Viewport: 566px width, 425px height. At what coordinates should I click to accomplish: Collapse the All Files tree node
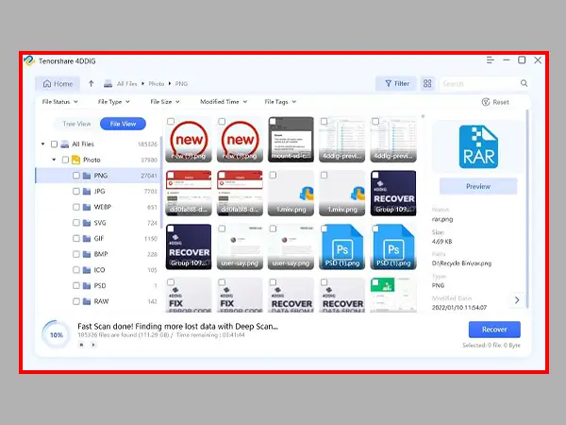(42, 144)
